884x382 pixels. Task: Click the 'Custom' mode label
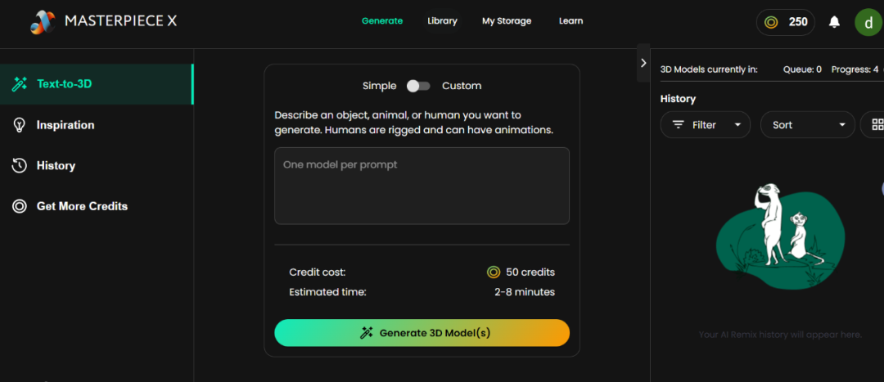point(462,86)
